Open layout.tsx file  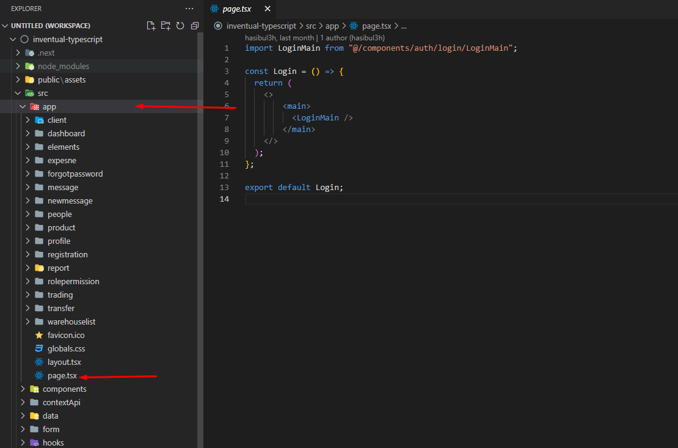coord(98,362)
